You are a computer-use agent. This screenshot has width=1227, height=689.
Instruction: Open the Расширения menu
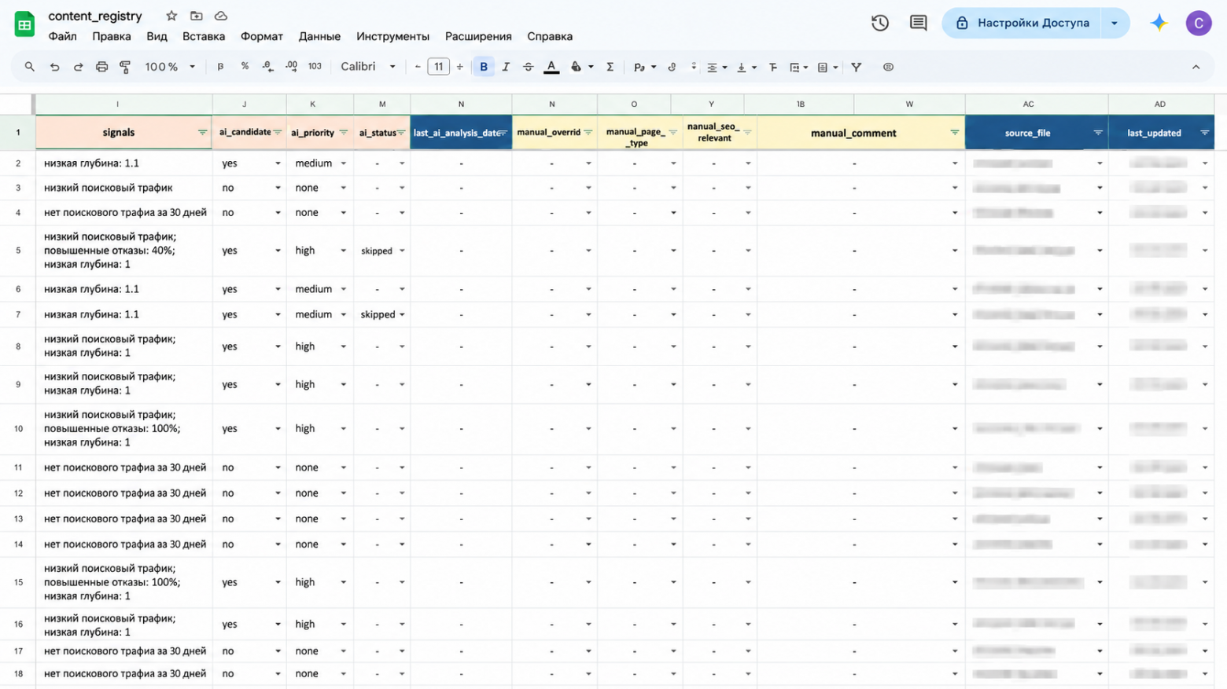point(478,36)
